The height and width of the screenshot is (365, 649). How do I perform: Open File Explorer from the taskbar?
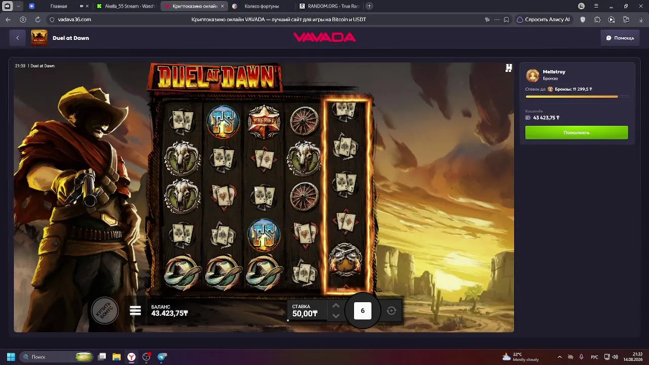click(x=117, y=357)
